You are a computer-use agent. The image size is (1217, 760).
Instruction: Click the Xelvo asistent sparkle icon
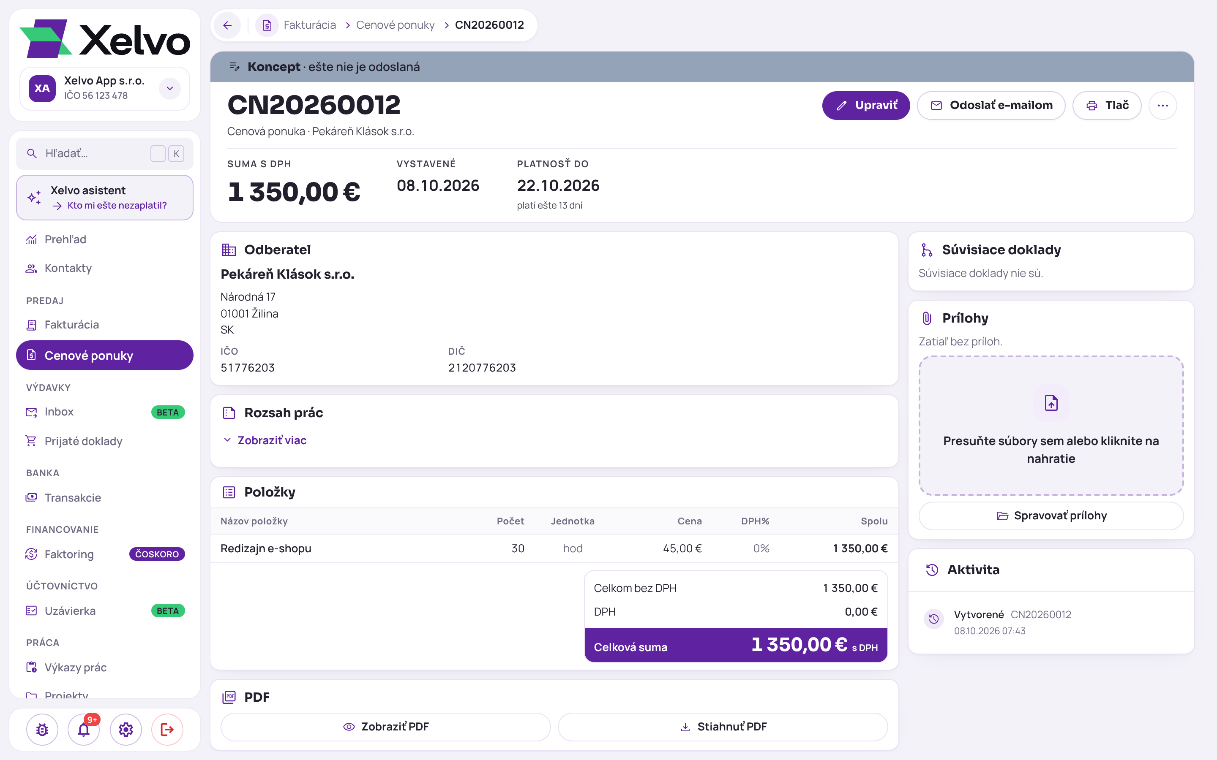34,198
